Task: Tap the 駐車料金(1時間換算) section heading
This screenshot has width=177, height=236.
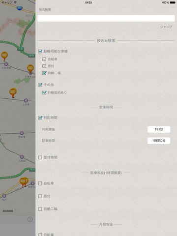Action: [106, 173]
